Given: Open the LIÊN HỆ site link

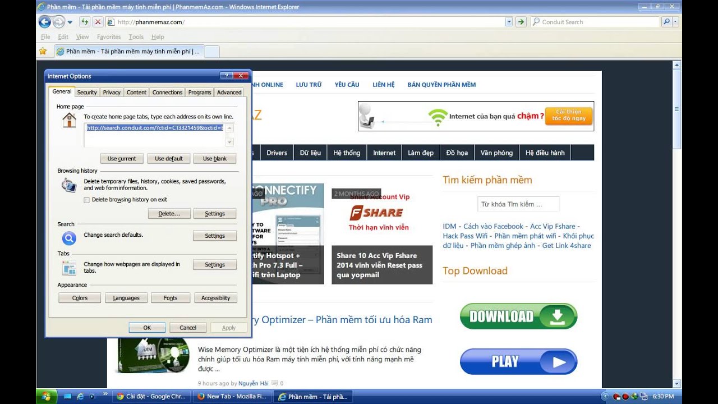Looking at the screenshot, I should [384, 85].
